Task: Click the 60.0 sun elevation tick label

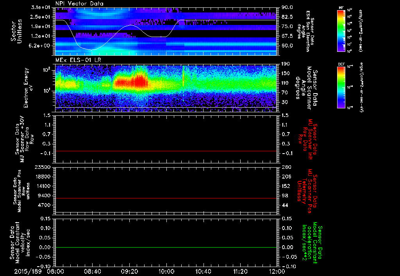Action: 287,46
